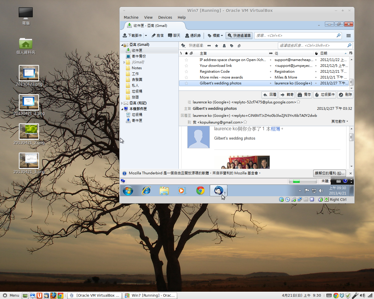Star the Registration Code message
The image size is (374, 299).
pyautogui.click(x=186, y=72)
